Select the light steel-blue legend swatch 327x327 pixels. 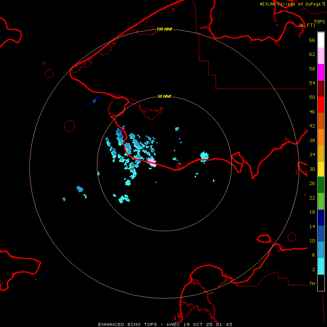coord(321,250)
